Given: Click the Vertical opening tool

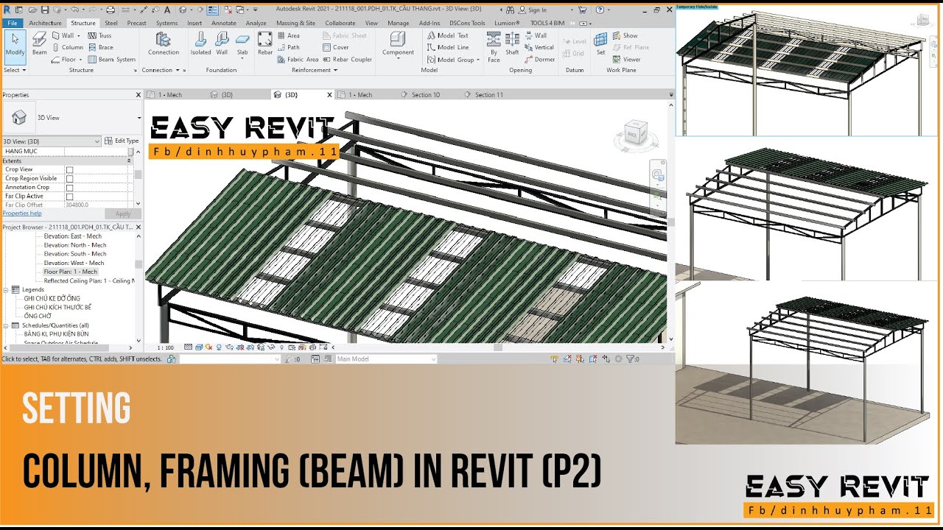Looking at the screenshot, I should point(539,47).
